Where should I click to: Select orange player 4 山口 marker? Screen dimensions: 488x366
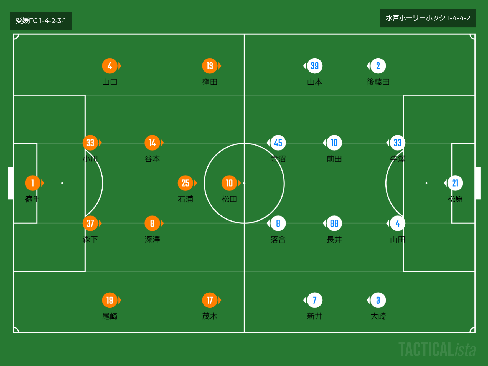pos(110,66)
